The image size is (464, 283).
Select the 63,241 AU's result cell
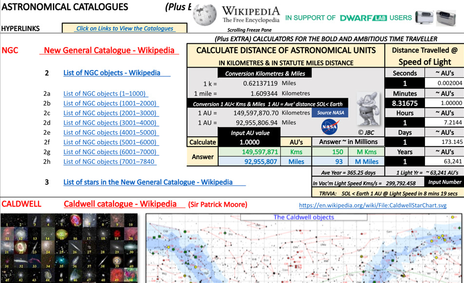click(444, 161)
